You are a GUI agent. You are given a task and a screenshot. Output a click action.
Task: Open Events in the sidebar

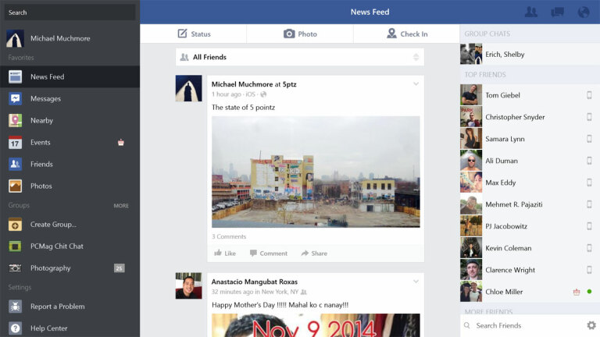[70, 142]
